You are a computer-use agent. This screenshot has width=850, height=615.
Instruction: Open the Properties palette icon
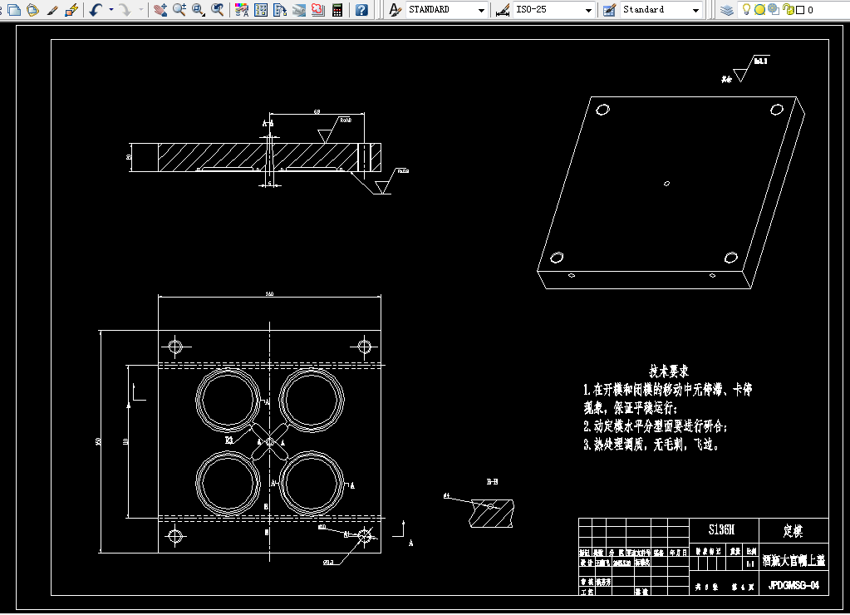[241, 10]
